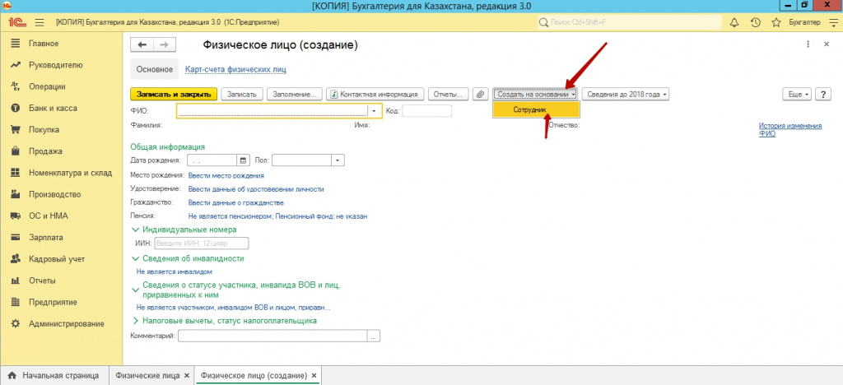Switch to Начальная страница tab
The height and width of the screenshot is (385, 843).
point(54,375)
